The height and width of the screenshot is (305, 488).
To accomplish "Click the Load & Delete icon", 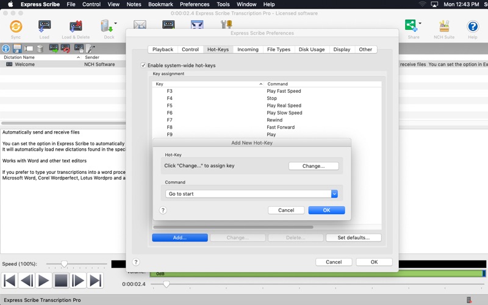I will click(x=76, y=26).
